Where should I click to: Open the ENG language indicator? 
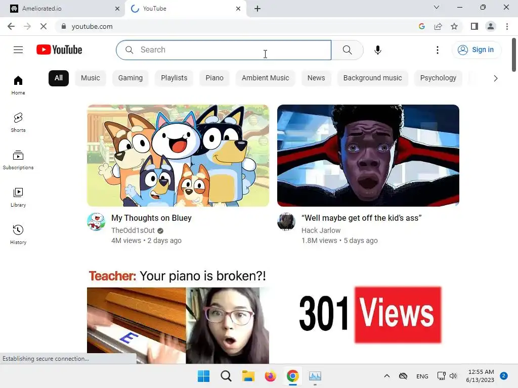(422, 376)
